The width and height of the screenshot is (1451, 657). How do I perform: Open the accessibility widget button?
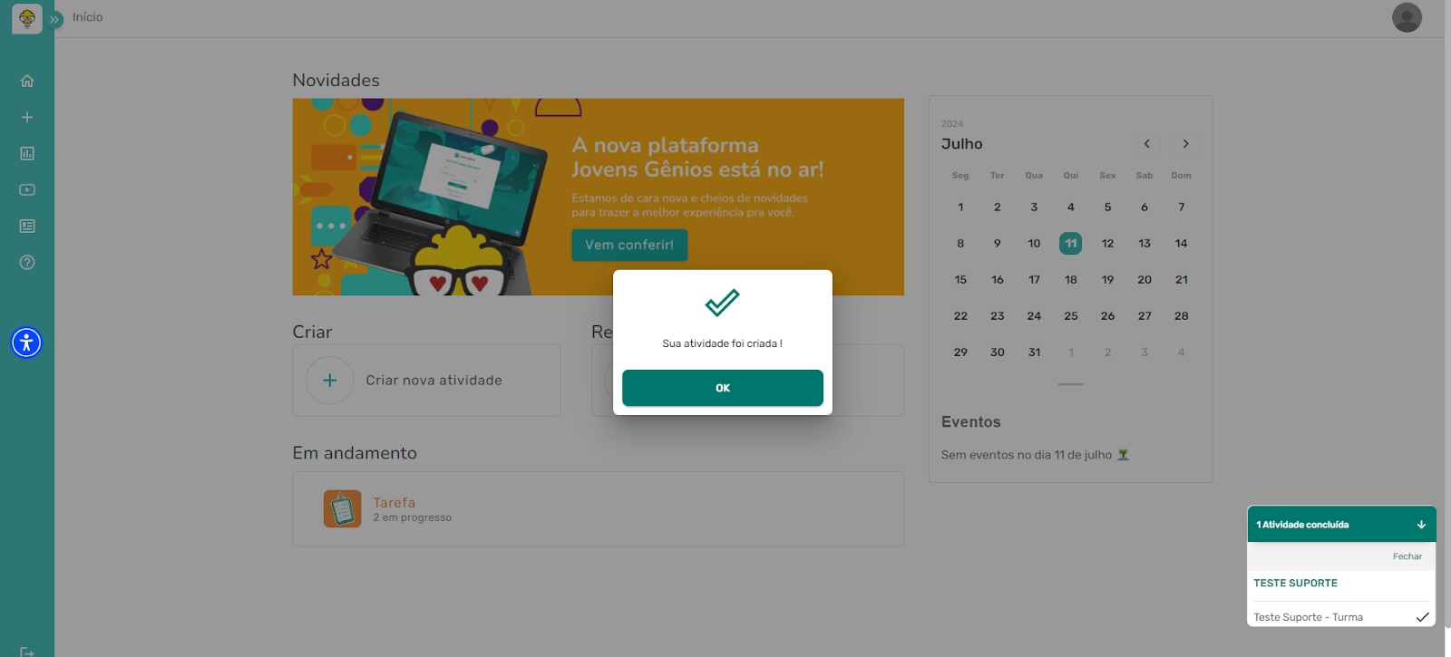26,343
